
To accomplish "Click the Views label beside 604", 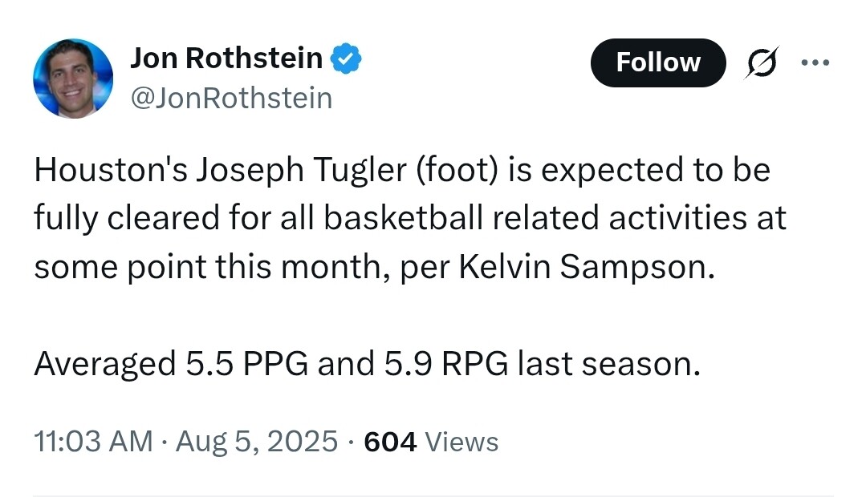I will [461, 442].
